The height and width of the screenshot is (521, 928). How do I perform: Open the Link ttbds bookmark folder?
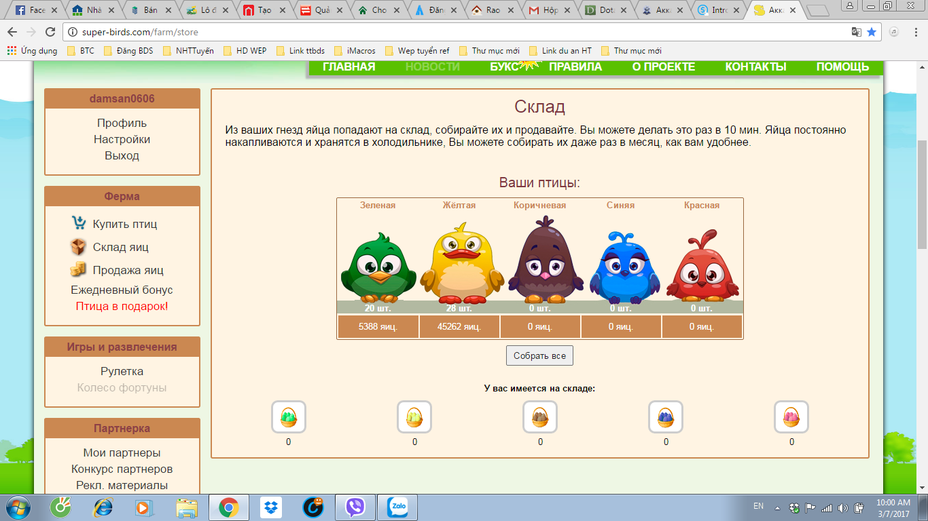pos(300,50)
